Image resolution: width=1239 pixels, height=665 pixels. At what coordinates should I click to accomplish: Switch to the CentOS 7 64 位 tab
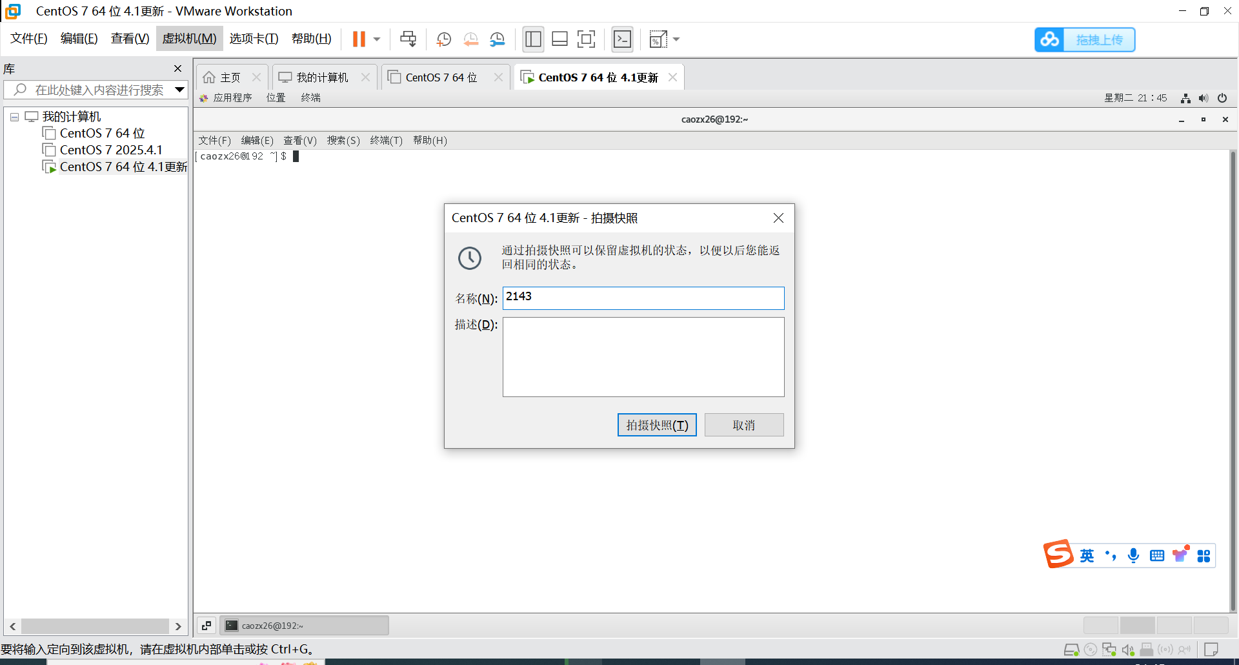click(433, 77)
